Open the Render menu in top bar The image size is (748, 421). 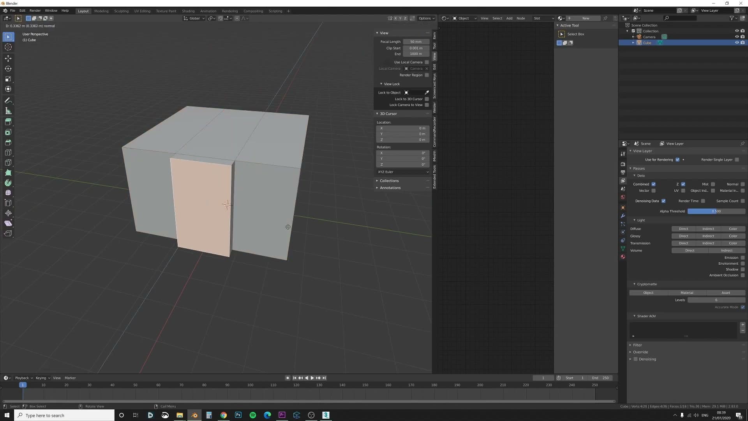35,11
